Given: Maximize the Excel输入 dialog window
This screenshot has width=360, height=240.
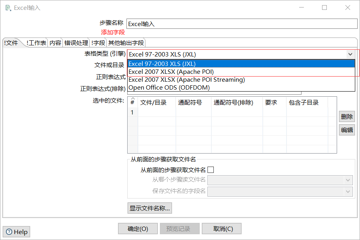Looking at the screenshot, I should click(324, 7).
